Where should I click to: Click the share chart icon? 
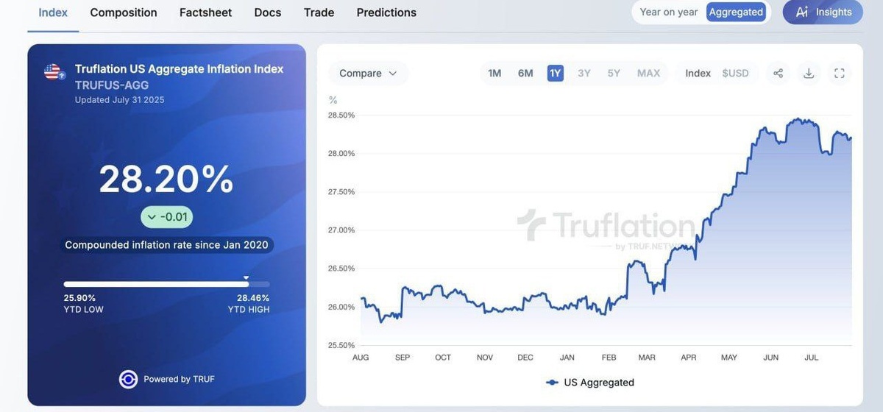click(778, 73)
